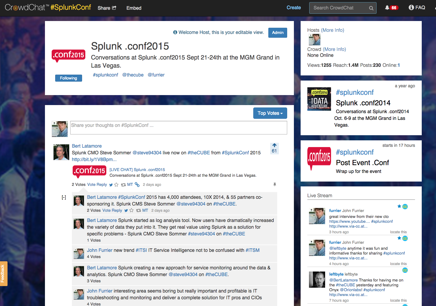Toggle the blue star on furrier's 'anytime it was fun' item
The height and width of the screenshot is (306, 436).
pos(399,238)
